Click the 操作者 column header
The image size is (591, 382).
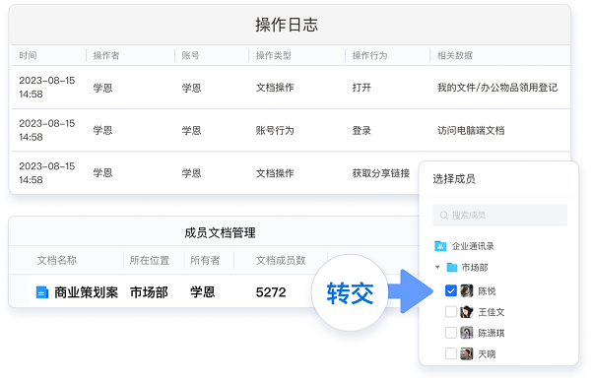click(106, 55)
